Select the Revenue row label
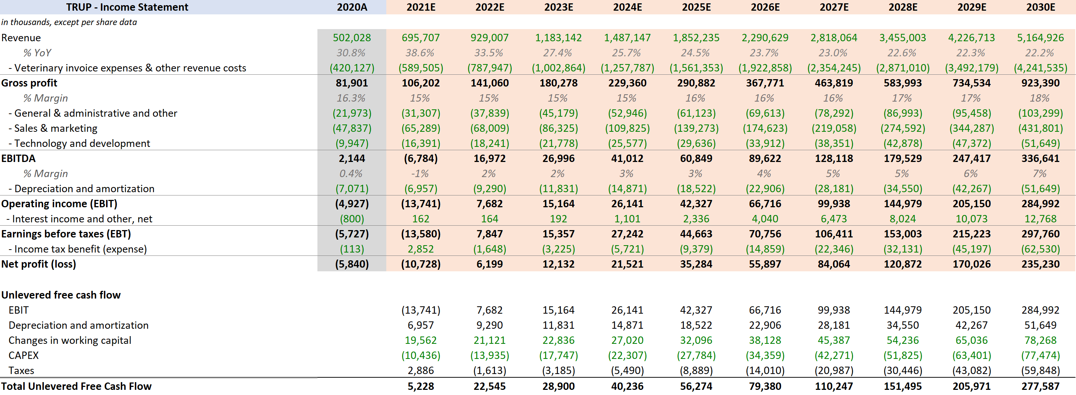The width and height of the screenshot is (1076, 395). pos(21,38)
